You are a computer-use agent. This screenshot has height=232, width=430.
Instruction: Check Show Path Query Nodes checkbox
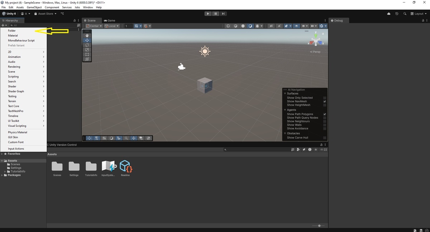tap(325, 118)
